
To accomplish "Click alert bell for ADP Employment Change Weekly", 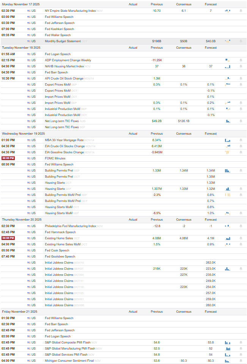I will click(x=241, y=60).
